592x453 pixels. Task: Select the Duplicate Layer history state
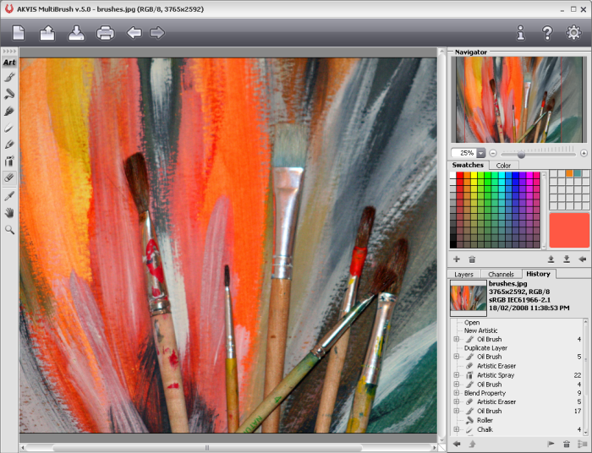485,347
